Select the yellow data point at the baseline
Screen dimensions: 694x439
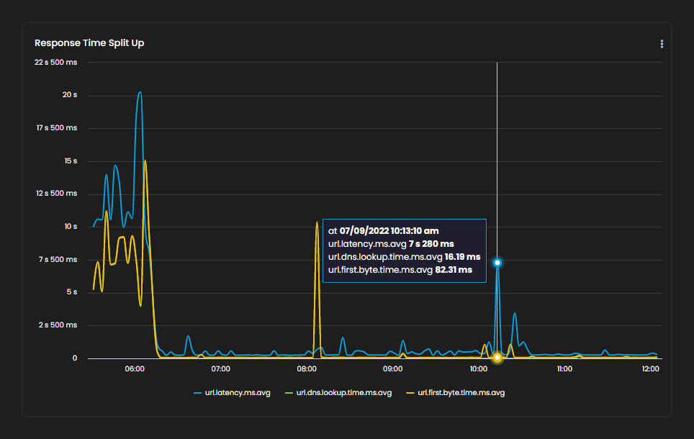pyautogui.click(x=497, y=357)
